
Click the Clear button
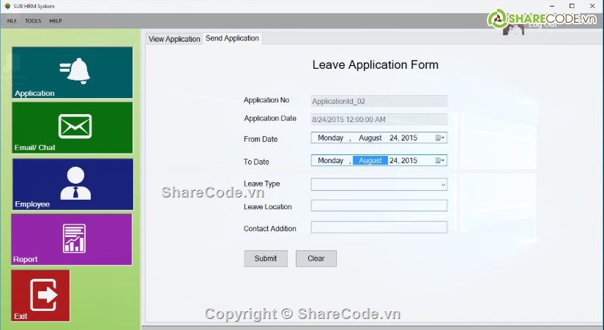(x=316, y=258)
